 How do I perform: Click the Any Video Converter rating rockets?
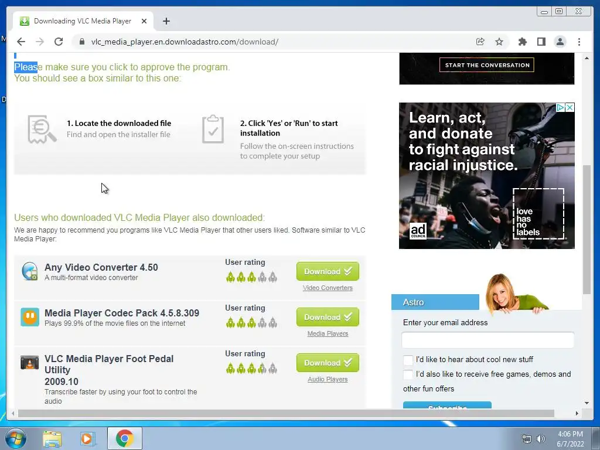(251, 277)
